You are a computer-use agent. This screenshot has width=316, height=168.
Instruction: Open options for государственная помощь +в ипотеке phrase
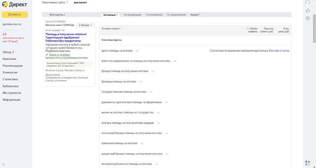coord(151,92)
